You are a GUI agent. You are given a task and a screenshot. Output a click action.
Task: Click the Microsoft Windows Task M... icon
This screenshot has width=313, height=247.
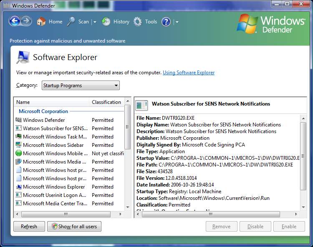[x=18, y=136]
